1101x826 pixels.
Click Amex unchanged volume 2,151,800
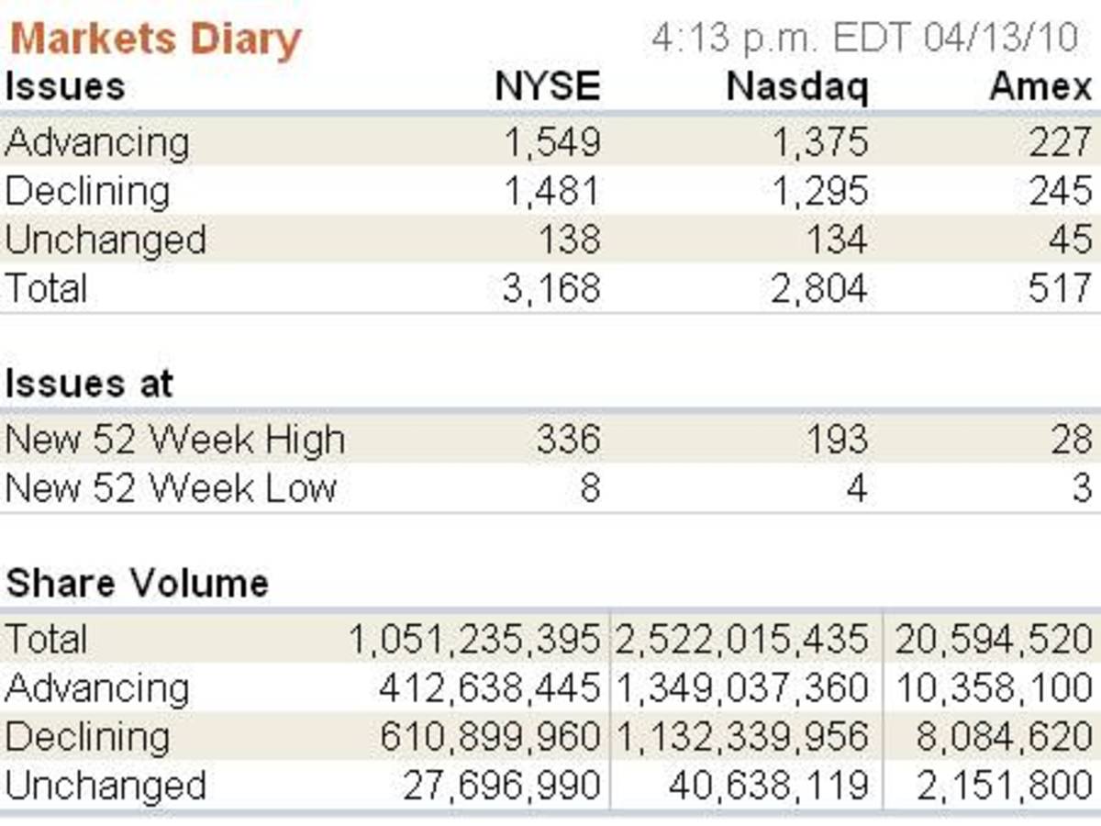[x=1004, y=786]
